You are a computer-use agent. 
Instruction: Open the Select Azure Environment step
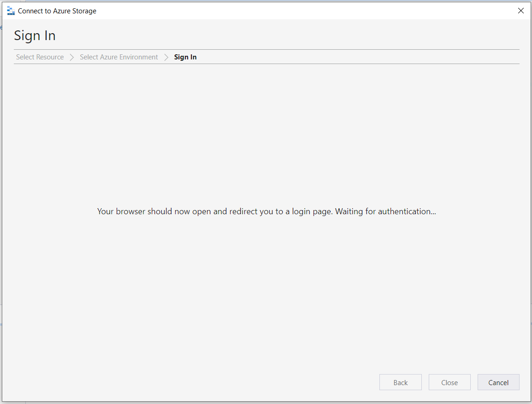tap(118, 57)
